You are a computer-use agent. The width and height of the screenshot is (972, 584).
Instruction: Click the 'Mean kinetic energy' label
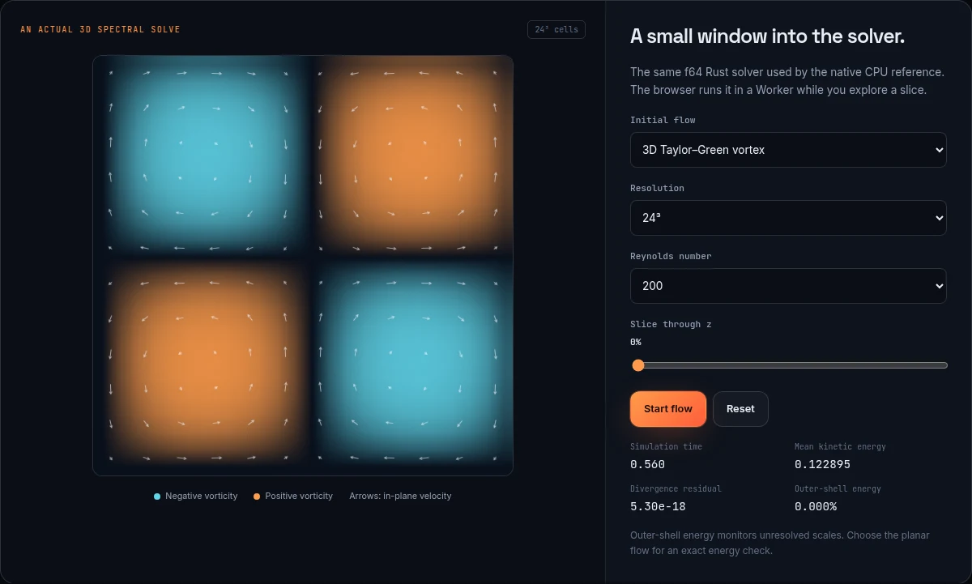[840, 446]
